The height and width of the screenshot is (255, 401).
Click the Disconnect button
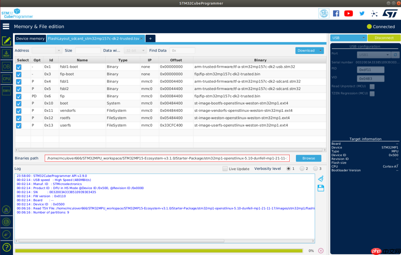(384, 38)
